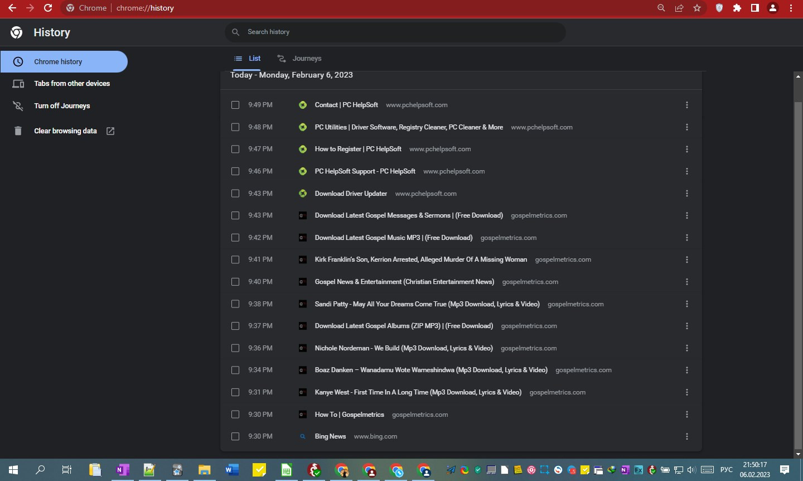Check the Gospel Messages & Sermons checkbox
Screen dimensions: 803x481
click(x=235, y=215)
